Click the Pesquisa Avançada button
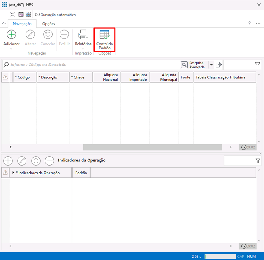 pos(193,65)
